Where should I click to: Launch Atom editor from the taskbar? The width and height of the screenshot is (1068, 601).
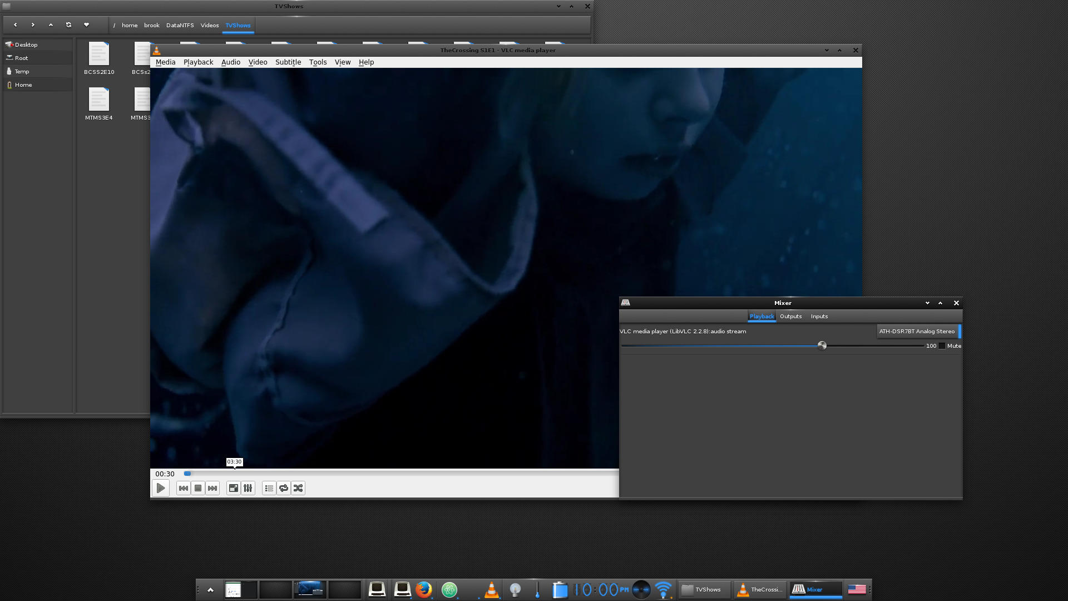coord(449,589)
